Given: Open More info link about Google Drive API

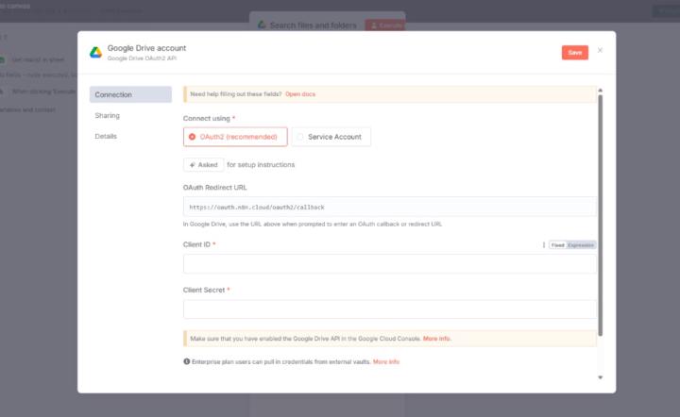Looking at the screenshot, I should pos(436,339).
